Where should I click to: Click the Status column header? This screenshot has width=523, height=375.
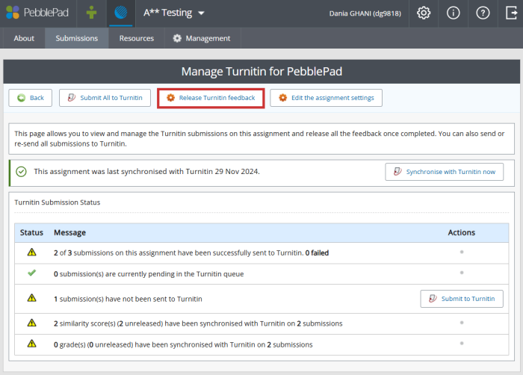point(31,232)
